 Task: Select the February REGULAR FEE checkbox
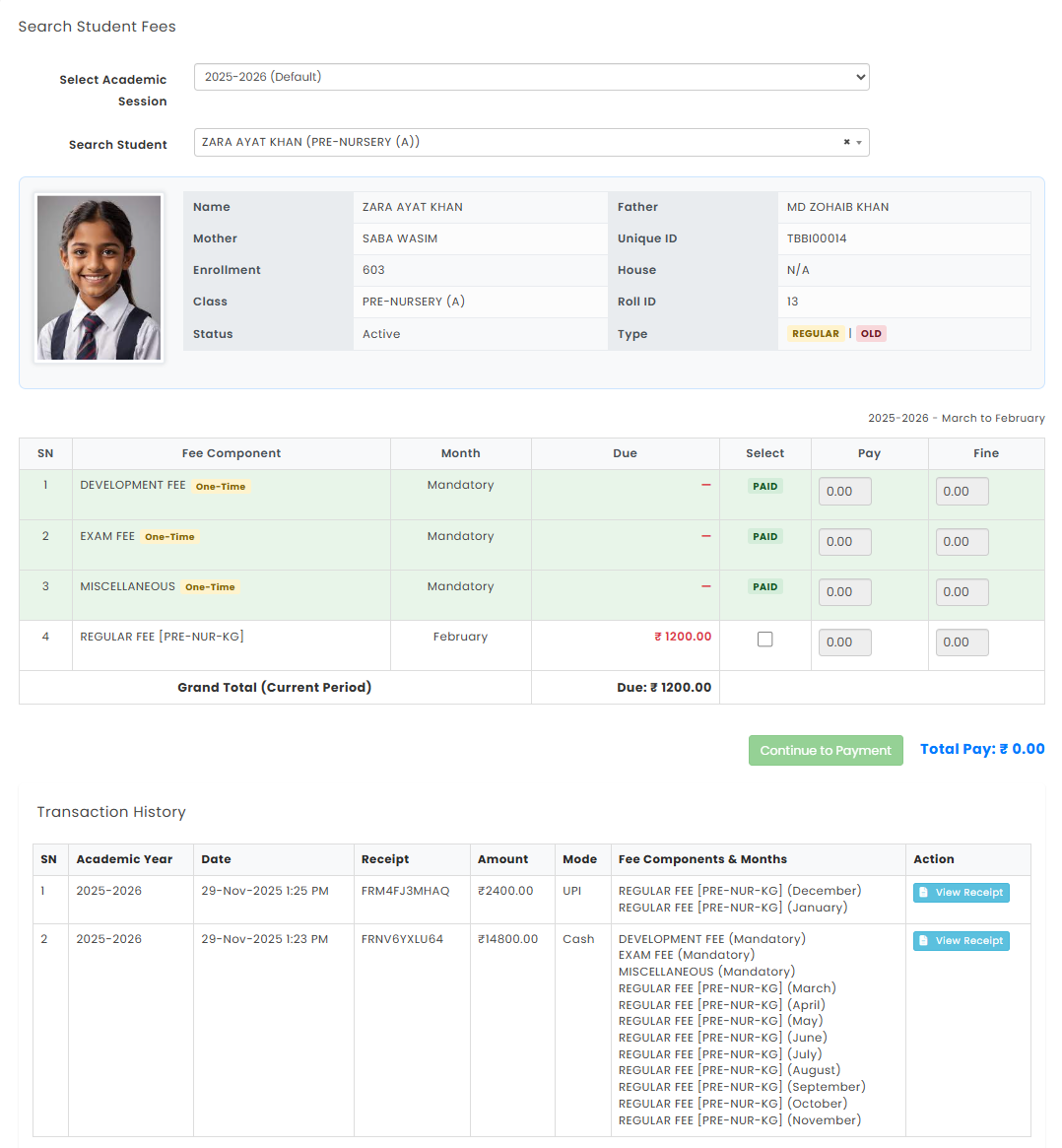(765, 639)
